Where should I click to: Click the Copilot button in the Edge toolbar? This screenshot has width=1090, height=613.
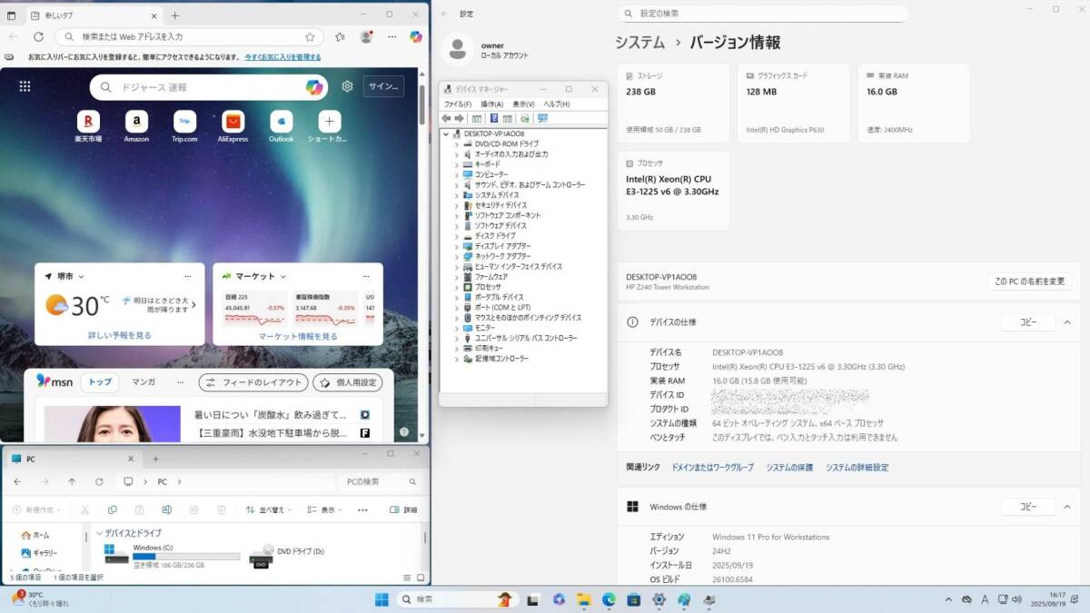tap(415, 37)
